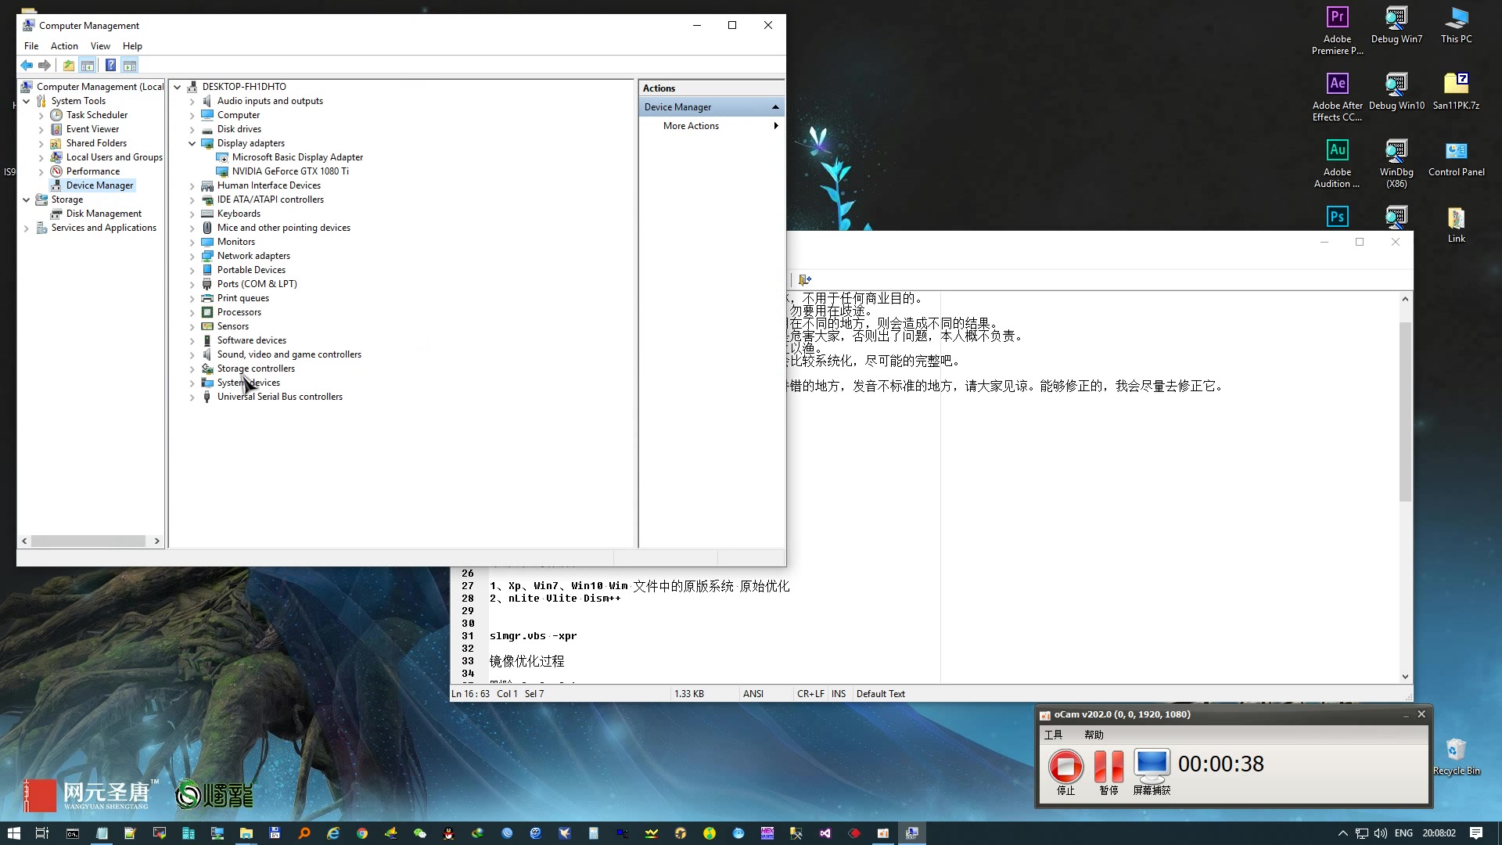Open Event Viewer in the console tree
Image resolution: width=1502 pixels, height=845 pixels.
pos(92,129)
